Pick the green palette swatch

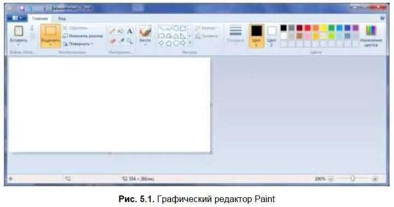point(332,28)
